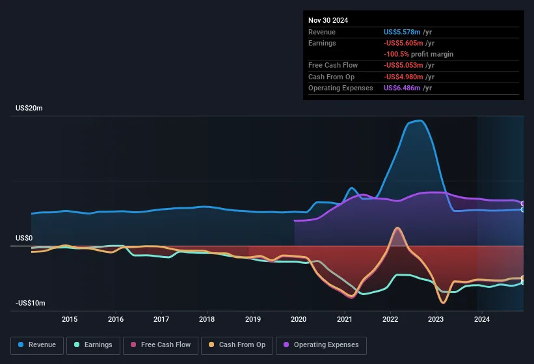Click the Operating Expenses tooltip label
Screen dimensions: 534x364
tap(340, 88)
